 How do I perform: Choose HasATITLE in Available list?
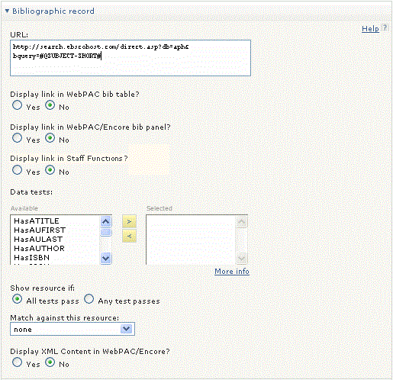point(37,221)
